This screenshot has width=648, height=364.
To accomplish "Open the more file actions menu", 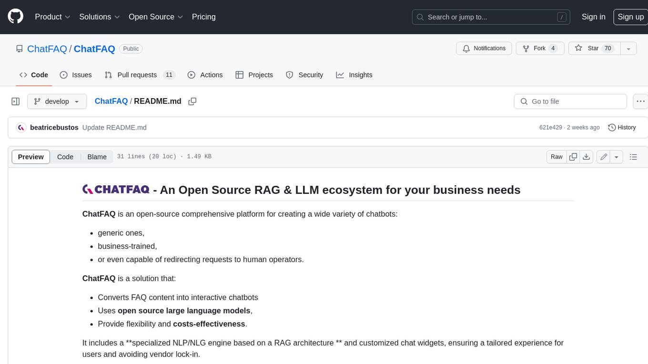I will coord(640,101).
